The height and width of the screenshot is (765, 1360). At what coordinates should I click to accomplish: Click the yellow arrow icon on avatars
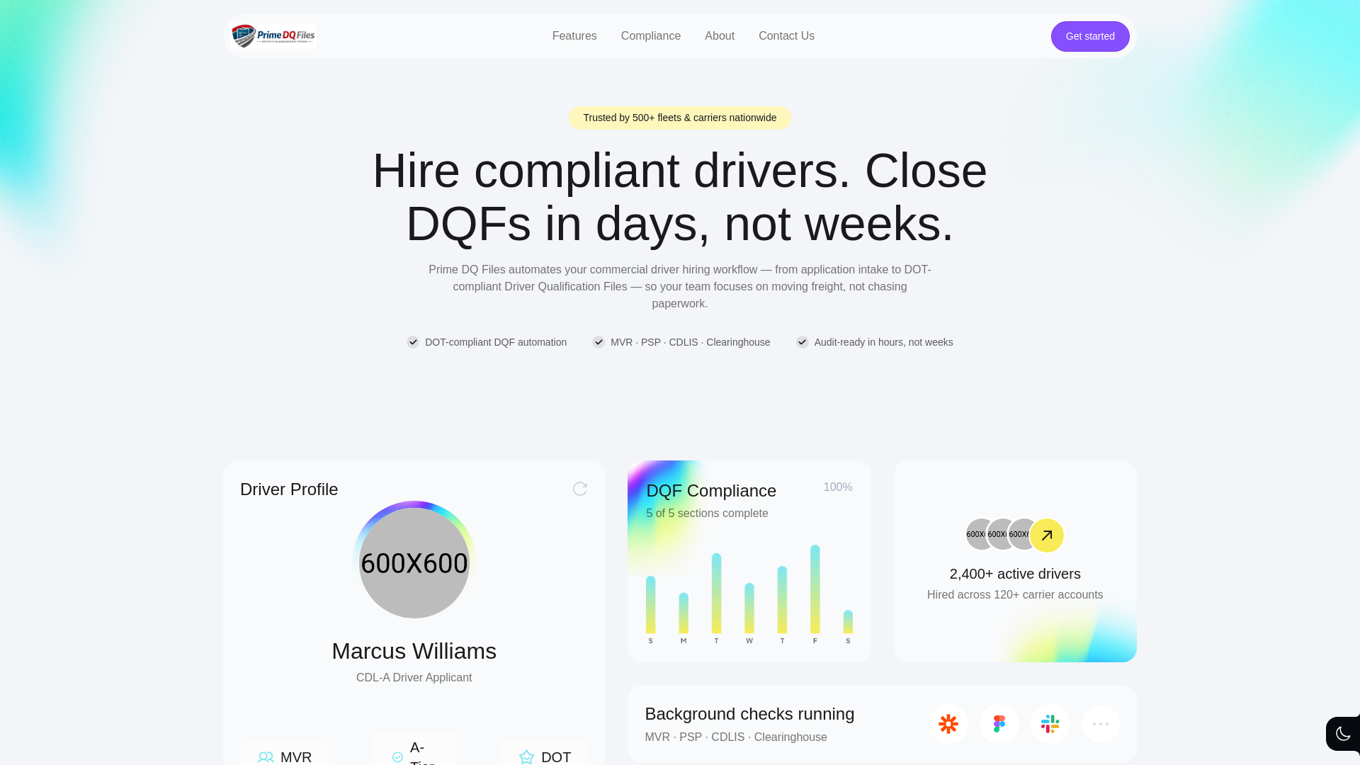pyautogui.click(x=1047, y=535)
